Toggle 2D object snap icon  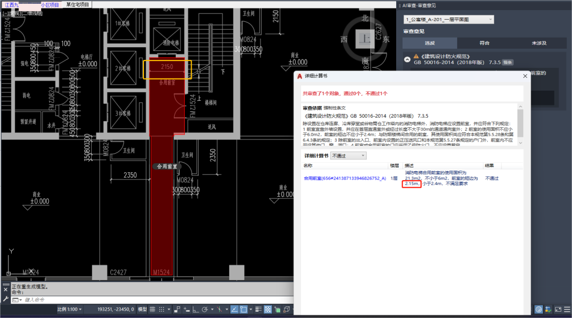click(x=244, y=309)
